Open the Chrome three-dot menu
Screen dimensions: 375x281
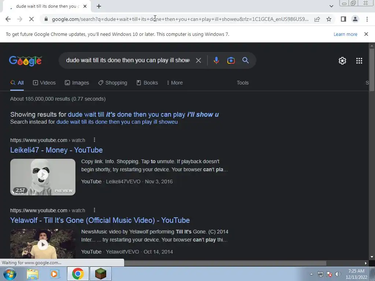pyautogui.click(x=367, y=19)
